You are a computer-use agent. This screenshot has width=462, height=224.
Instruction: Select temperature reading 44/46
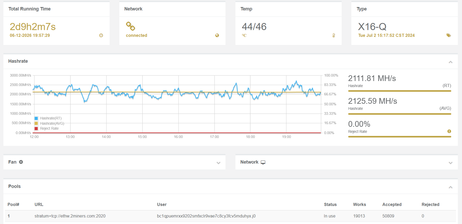(x=254, y=27)
